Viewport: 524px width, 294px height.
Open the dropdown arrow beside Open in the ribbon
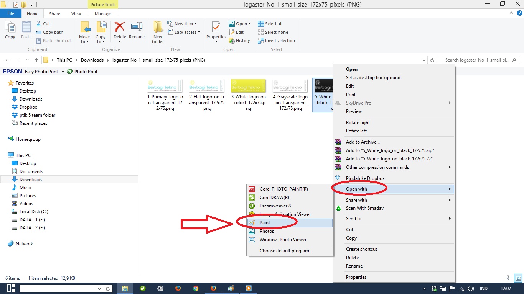point(250,24)
